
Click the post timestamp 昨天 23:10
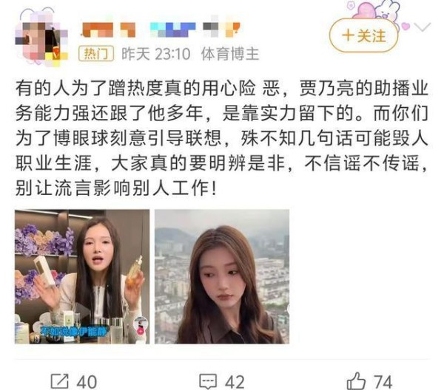155,54
